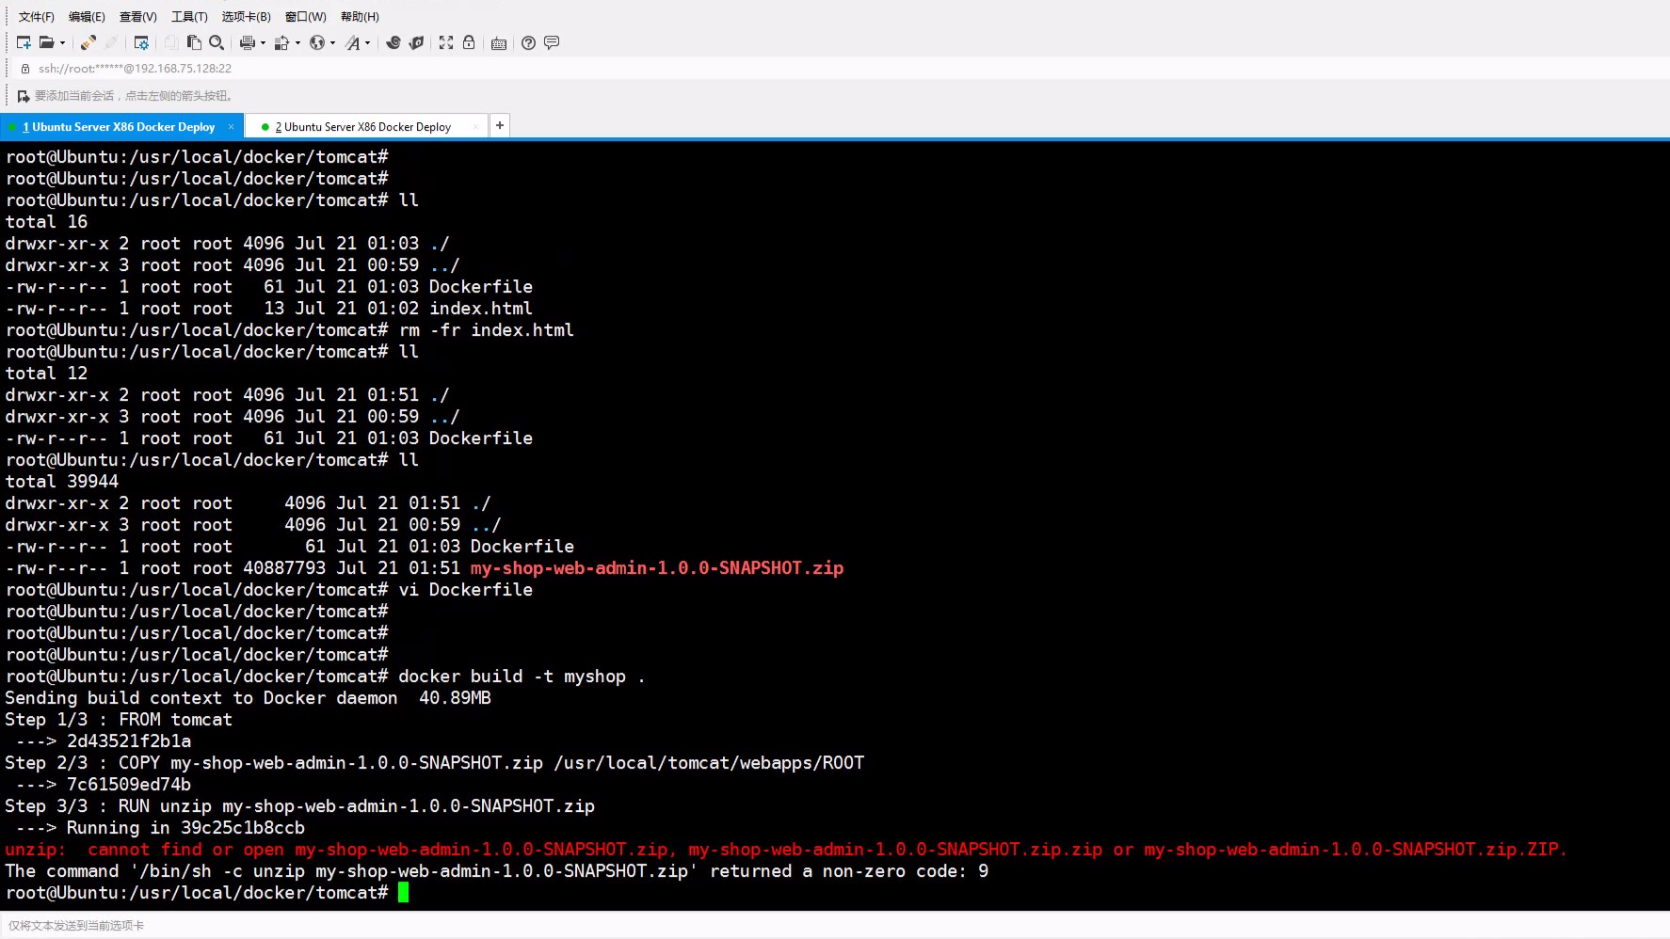Click the Find magnifier icon
The width and height of the screenshot is (1670, 939).
point(217,42)
